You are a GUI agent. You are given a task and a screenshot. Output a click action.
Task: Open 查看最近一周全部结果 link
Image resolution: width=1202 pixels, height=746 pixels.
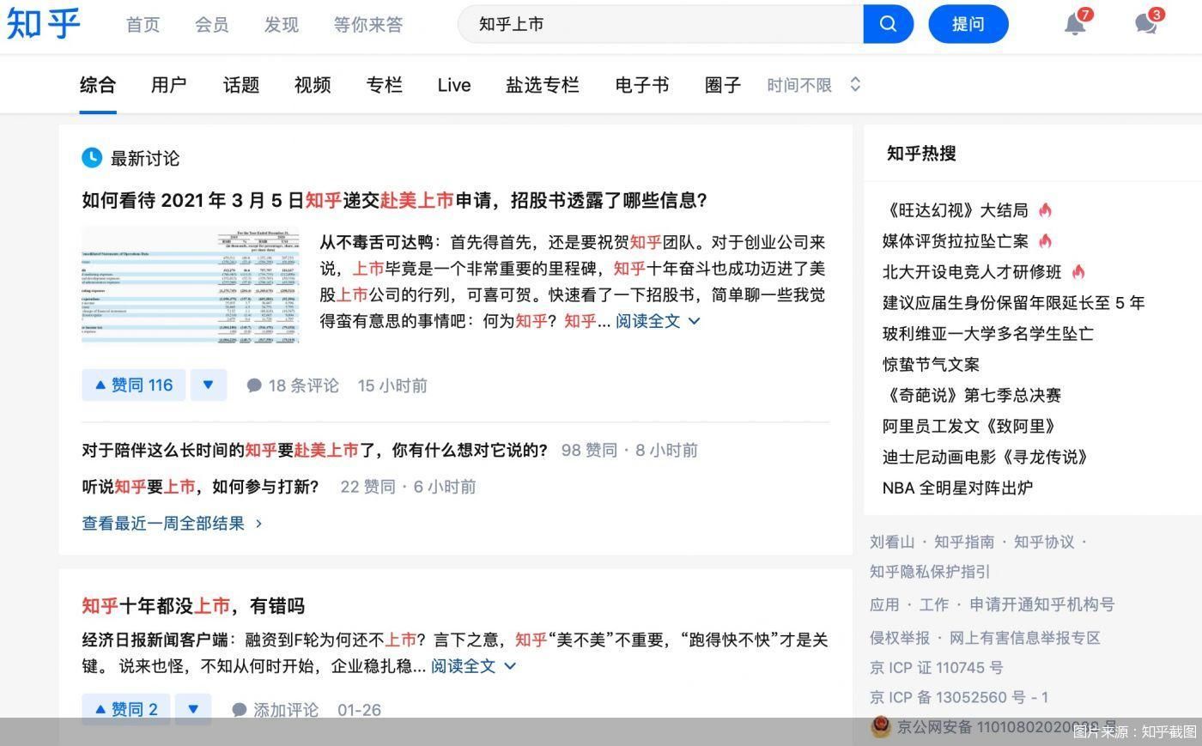click(x=172, y=523)
